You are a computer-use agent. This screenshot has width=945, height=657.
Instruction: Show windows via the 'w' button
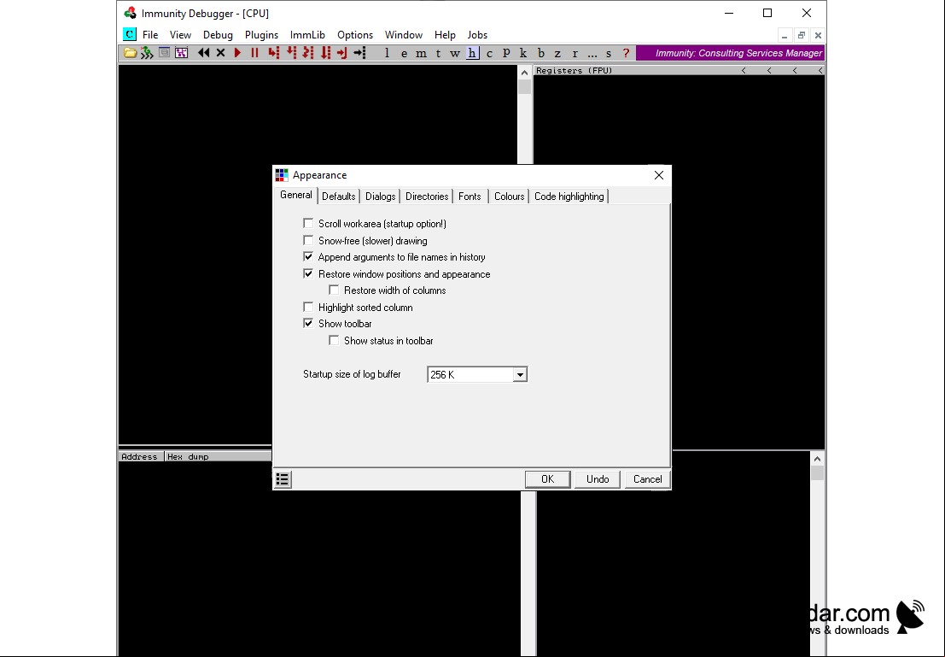455,53
